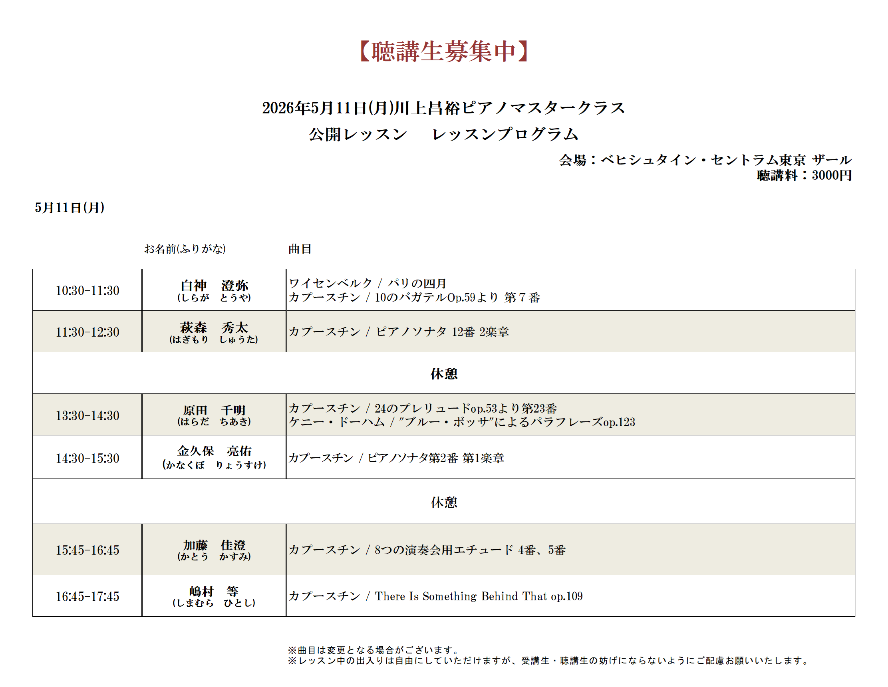Click the 曲目 column header
Screen dimensions: 888x687
[x=300, y=249]
